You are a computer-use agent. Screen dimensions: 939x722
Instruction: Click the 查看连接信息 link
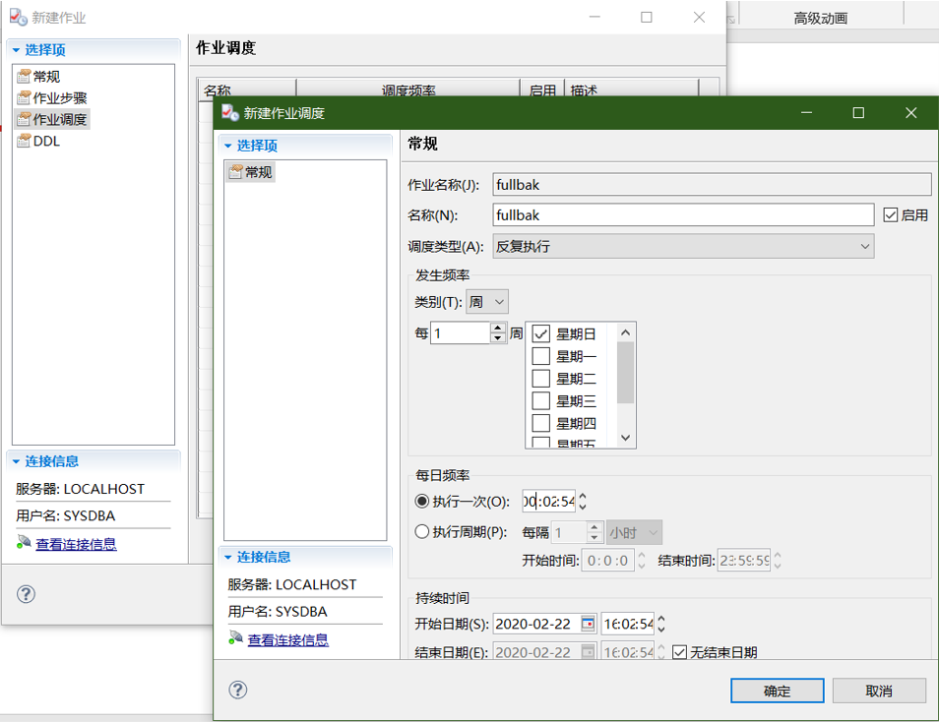[287, 639]
